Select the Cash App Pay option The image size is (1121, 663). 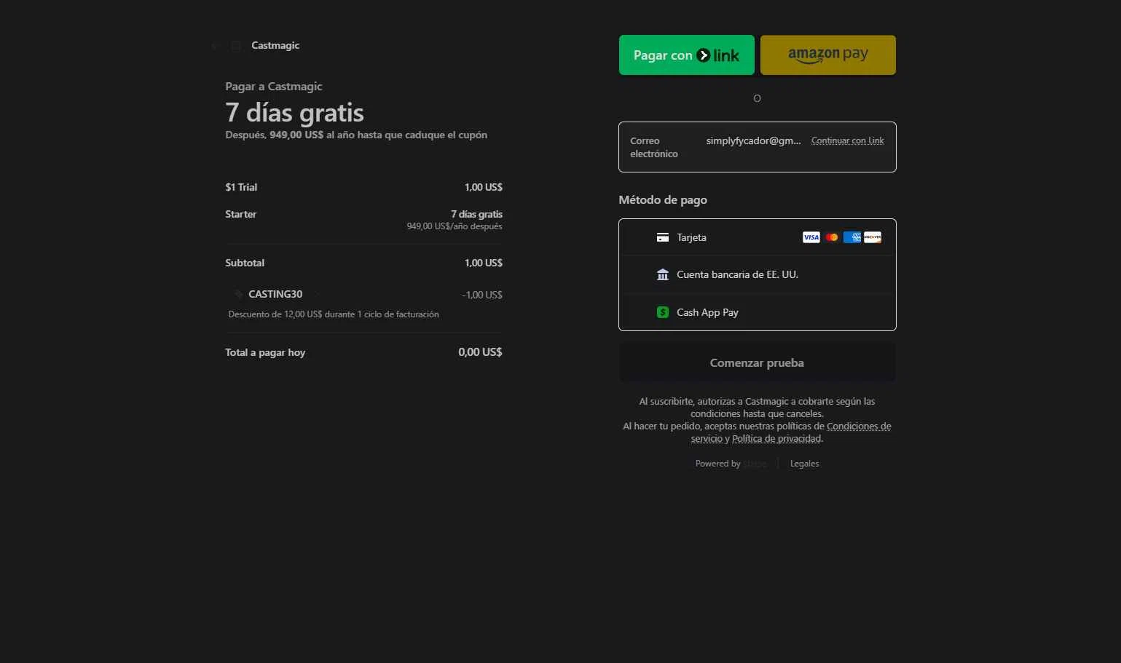point(758,312)
